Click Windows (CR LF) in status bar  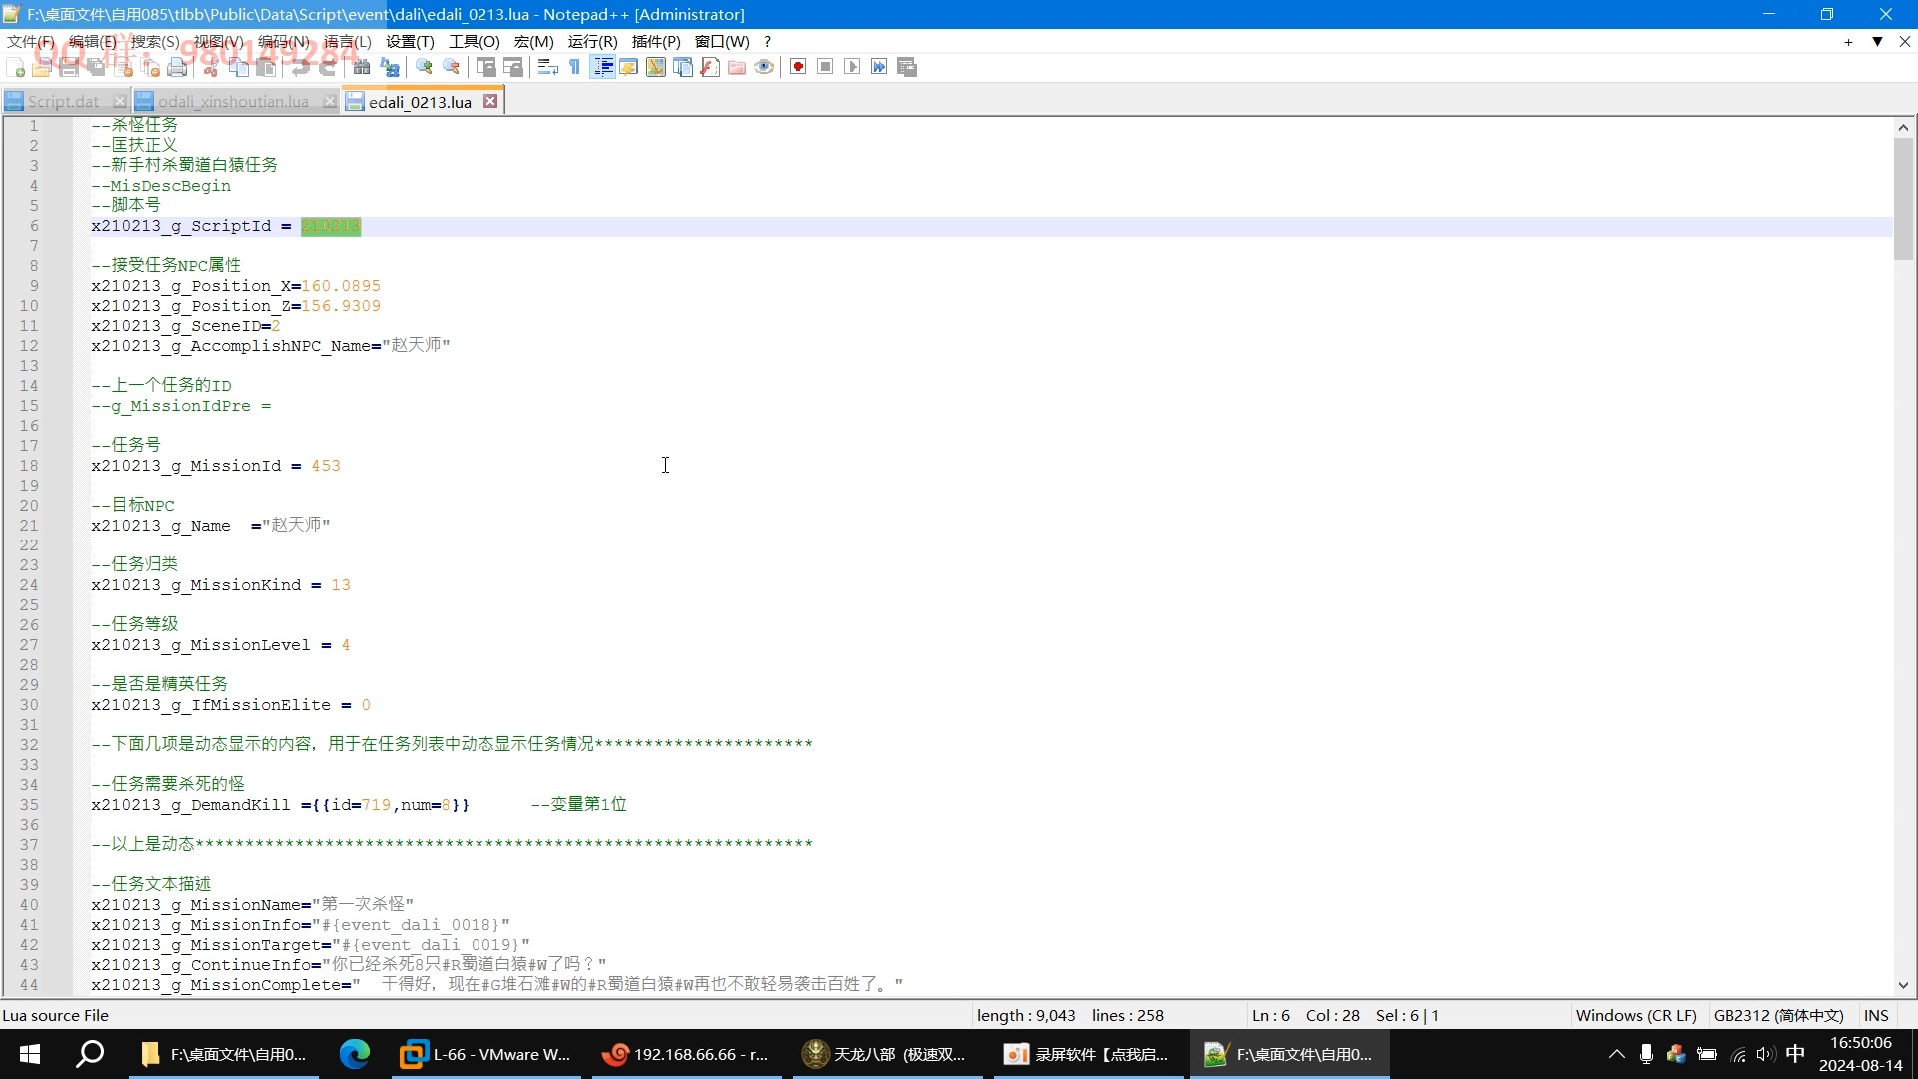(x=1635, y=1015)
